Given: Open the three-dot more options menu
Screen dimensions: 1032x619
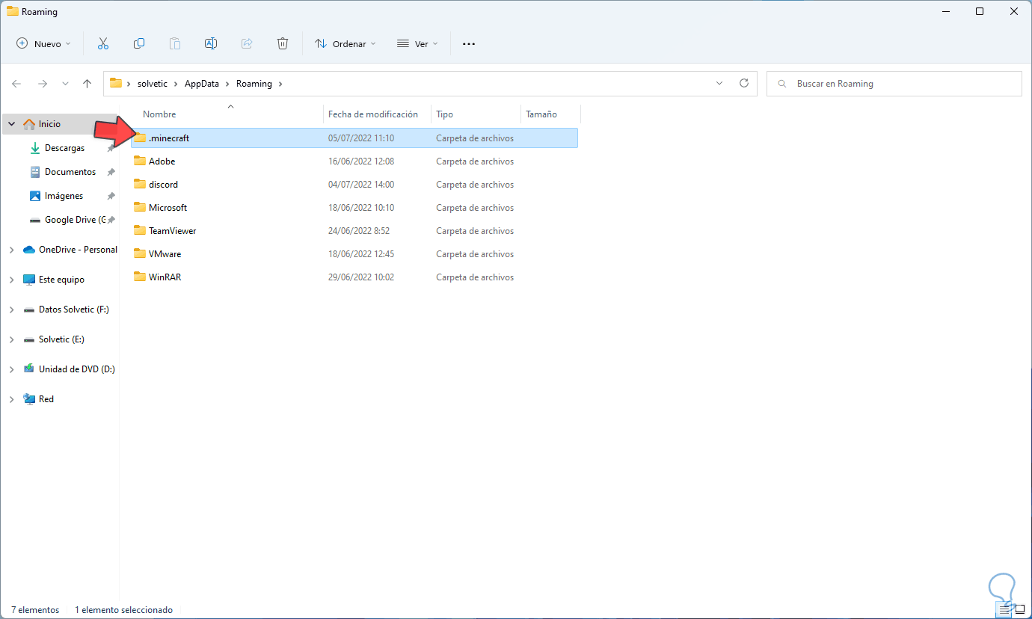Looking at the screenshot, I should pyautogui.click(x=469, y=44).
